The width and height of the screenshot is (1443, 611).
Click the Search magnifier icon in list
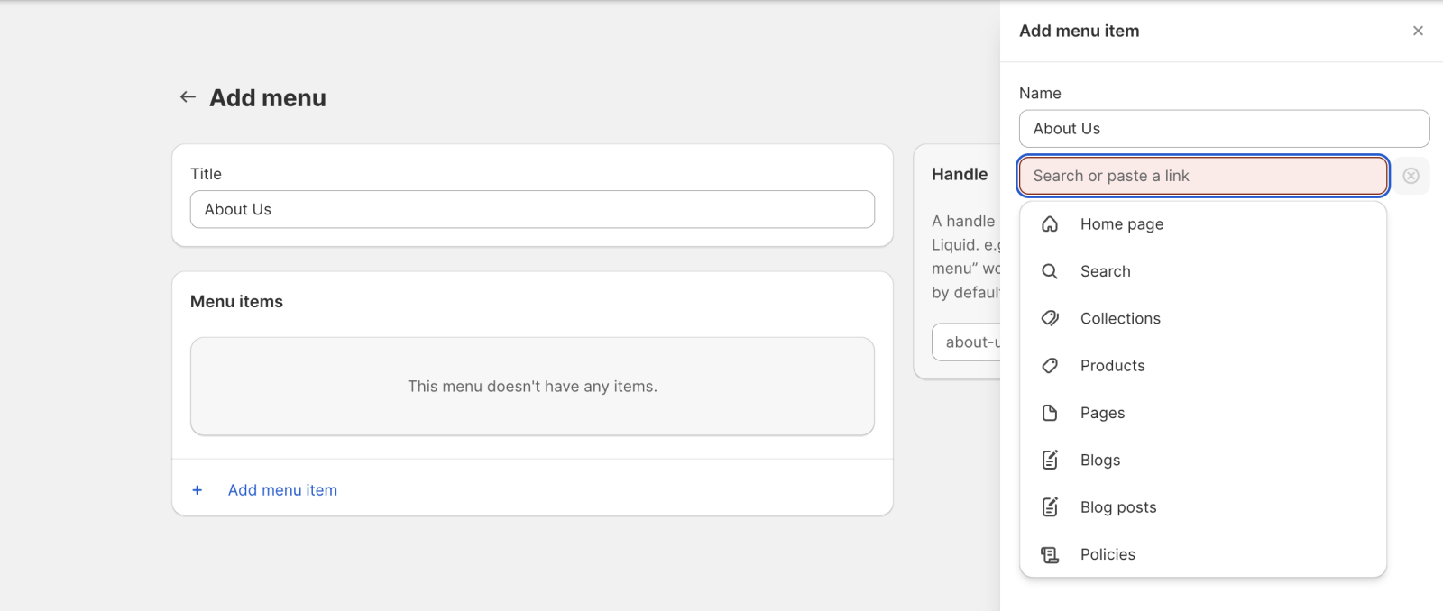[x=1050, y=271]
